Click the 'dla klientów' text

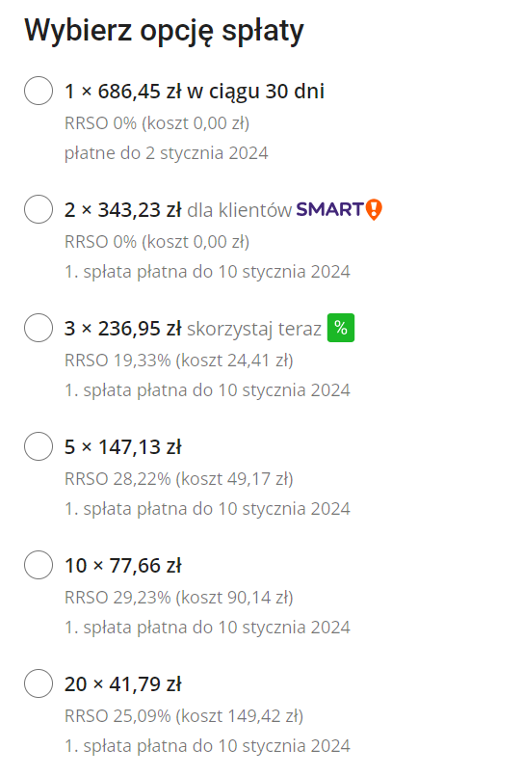239,210
